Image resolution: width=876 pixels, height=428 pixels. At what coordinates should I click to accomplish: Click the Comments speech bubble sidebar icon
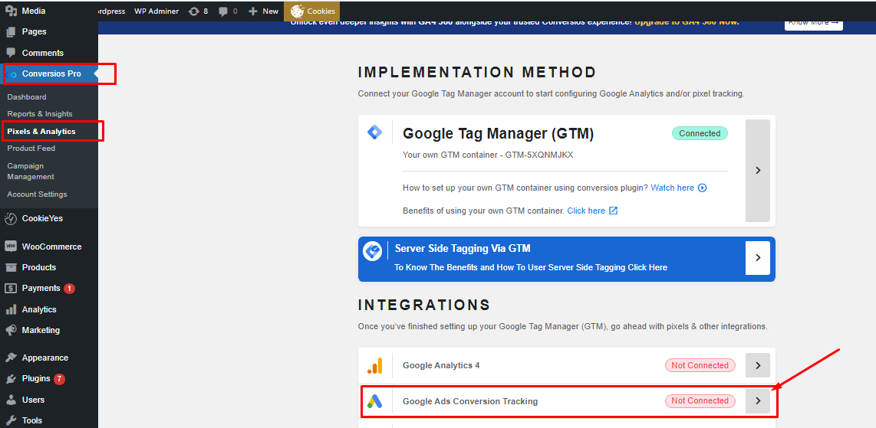(x=11, y=53)
